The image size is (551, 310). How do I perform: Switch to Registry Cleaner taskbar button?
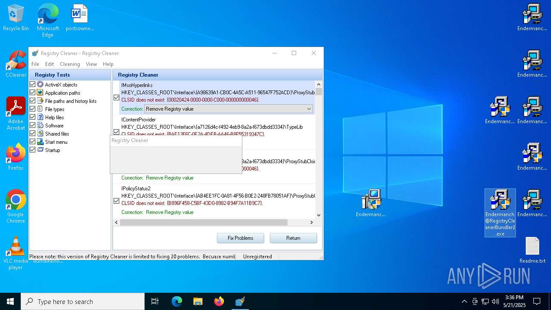click(x=240, y=301)
